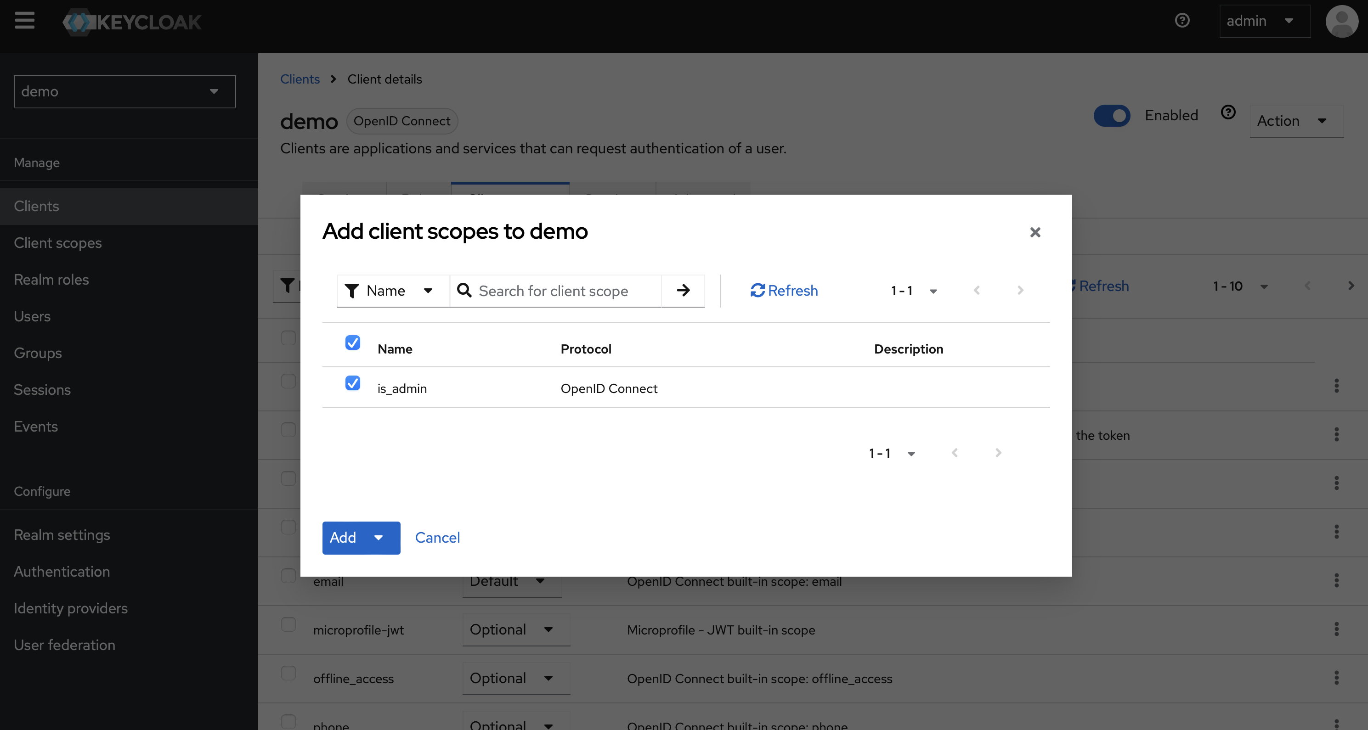This screenshot has width=1368, height=730.
Task: Expand the Add button dropdown arrow
Action: pyautogui.click(x=379, y=538)
